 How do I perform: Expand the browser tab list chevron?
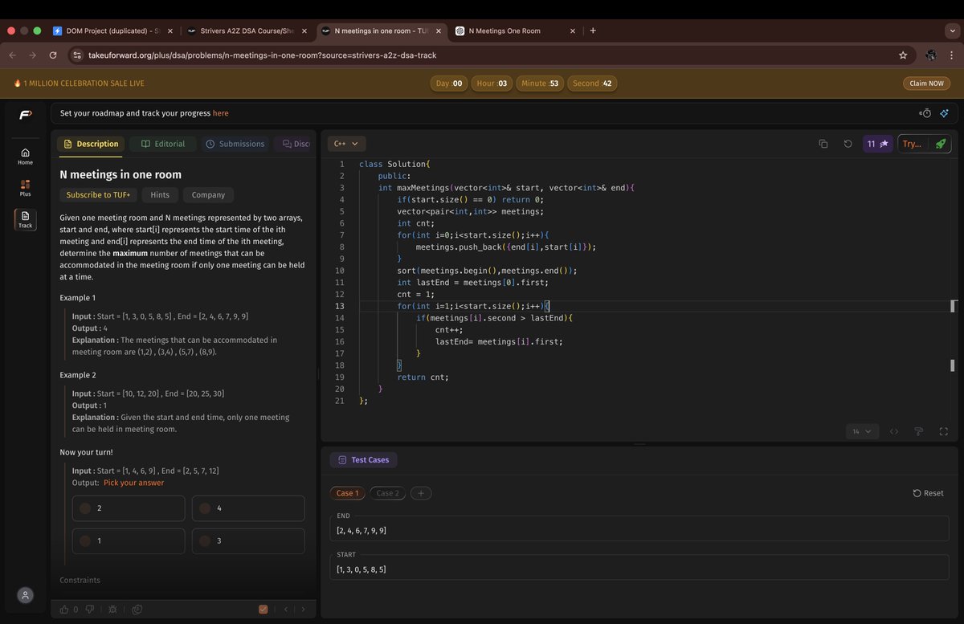[x=953, y=31]
